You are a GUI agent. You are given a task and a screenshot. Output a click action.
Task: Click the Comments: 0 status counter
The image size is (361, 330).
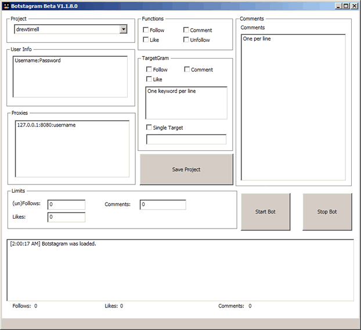pyautogui.click(x=235, y=306)
